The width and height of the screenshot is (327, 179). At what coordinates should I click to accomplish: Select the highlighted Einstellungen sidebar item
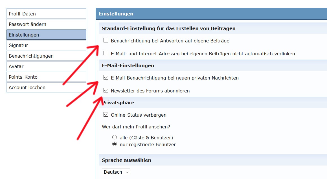[x=46, y=35]
